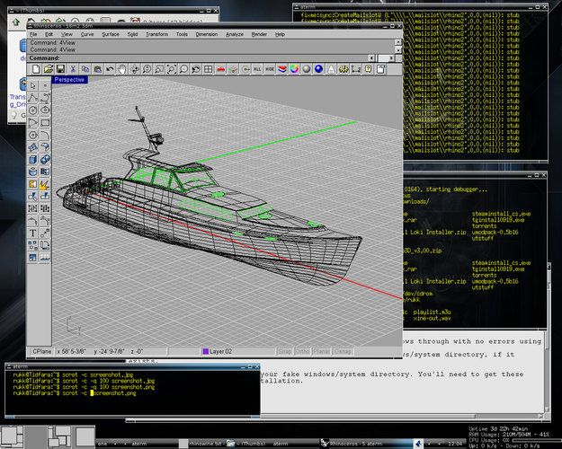This screenshot has width=562, height=449.
Task: Open the Analyze menu
Action: [235, 34]
